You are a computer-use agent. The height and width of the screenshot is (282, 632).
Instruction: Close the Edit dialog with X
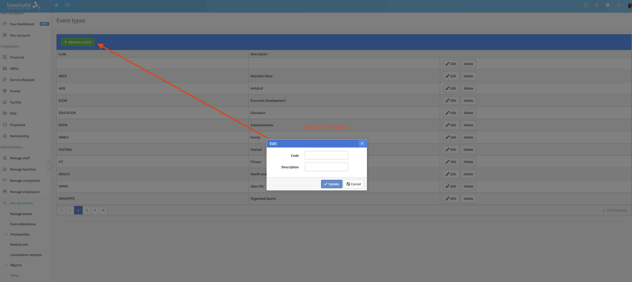362,143
